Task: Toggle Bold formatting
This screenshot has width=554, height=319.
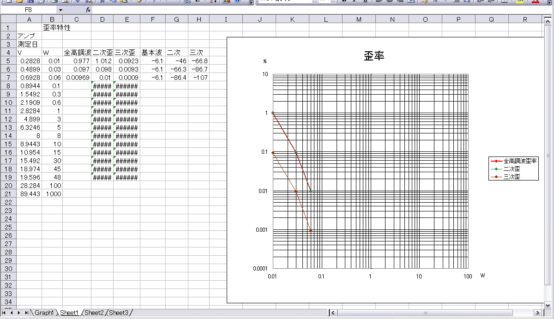Action: point(344,1)
